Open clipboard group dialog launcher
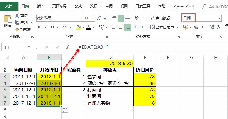Viewport: 228px width, 119px height. pos(32,37)
